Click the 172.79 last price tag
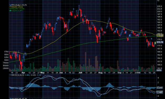Screen dimensions: 165x99 [x=160, y=42]
